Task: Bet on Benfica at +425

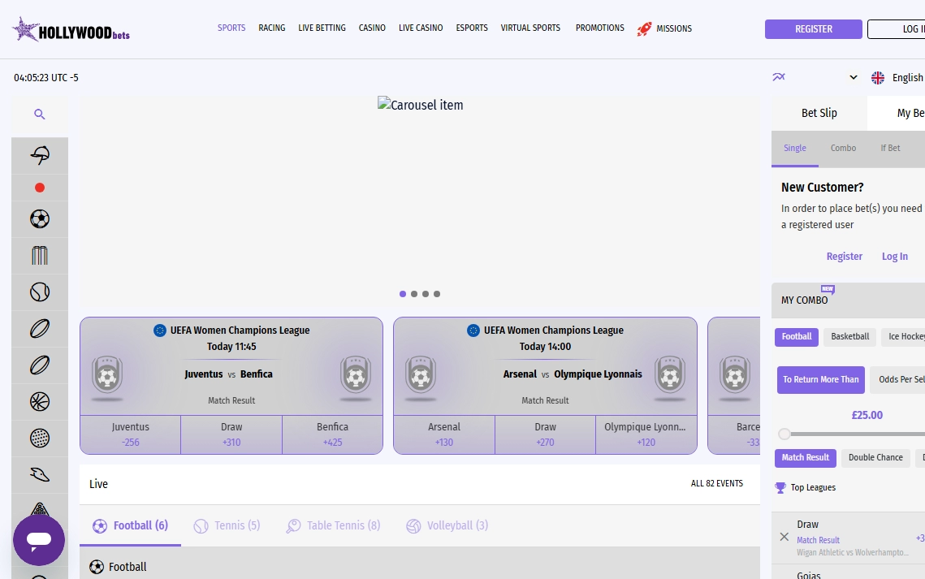Action: tap(332, 434)
